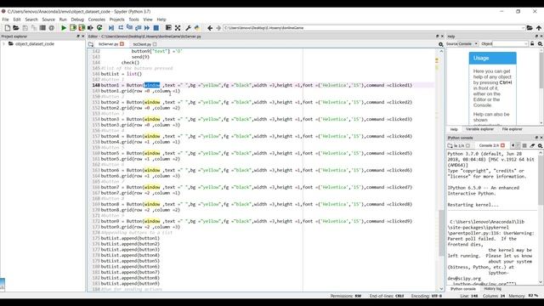Switch to the ticServer.py editor tab
The image size is (544, 306).
pyautogui.click(x=108, y=44)
